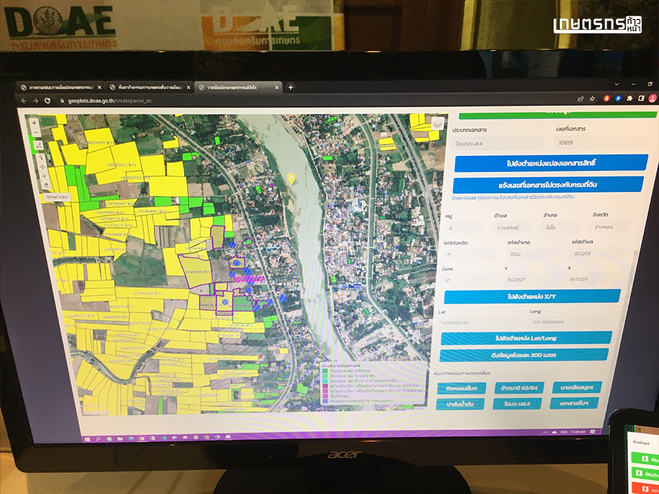Go back in the browser
The image size is (659, 494).
pos(24,101)
